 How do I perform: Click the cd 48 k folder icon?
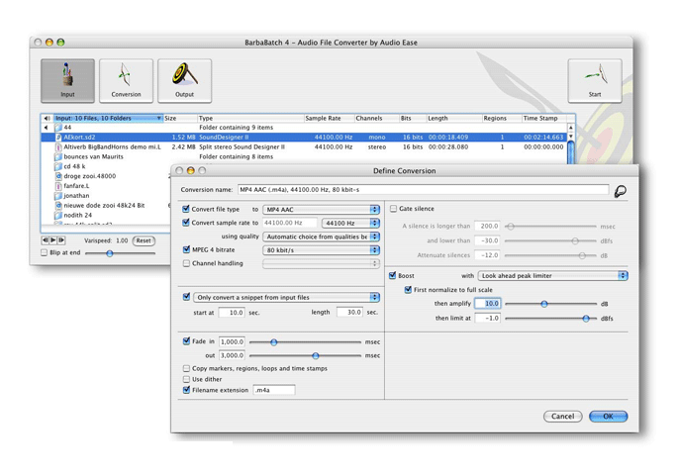(58, 166)
